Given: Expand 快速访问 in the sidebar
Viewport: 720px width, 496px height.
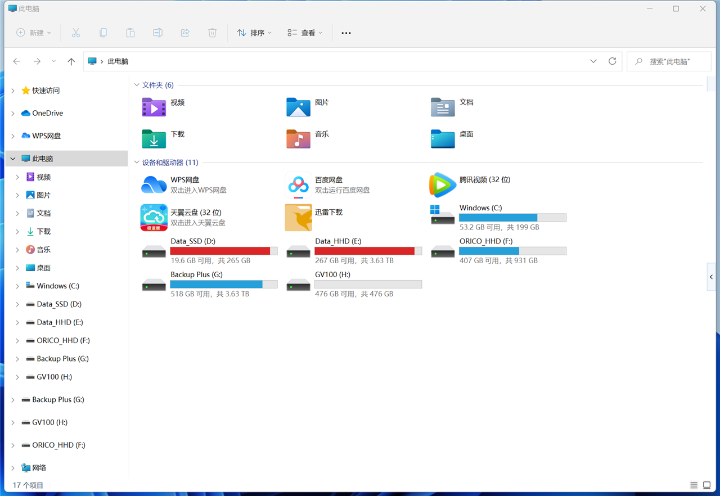Looking at the screenshot, I should tap(13, 91).
